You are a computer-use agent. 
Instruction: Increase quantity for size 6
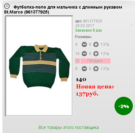point(96,69)
